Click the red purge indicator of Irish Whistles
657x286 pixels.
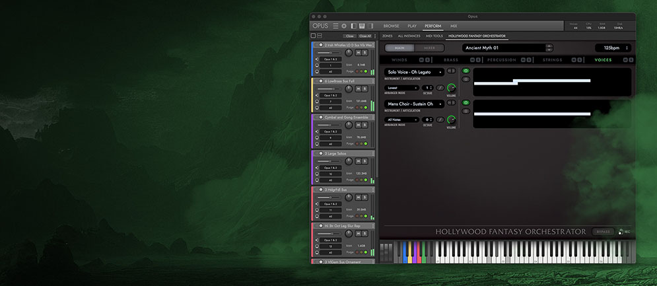[357, 72]
